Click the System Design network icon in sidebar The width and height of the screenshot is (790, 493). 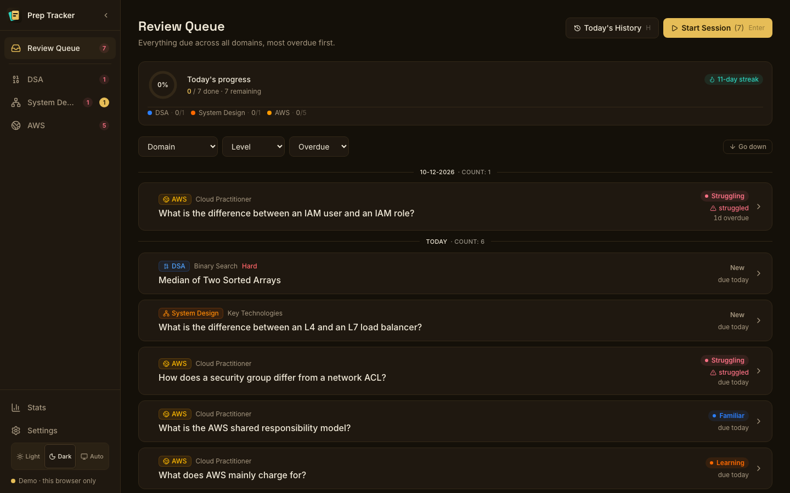(x=16, y=102)
